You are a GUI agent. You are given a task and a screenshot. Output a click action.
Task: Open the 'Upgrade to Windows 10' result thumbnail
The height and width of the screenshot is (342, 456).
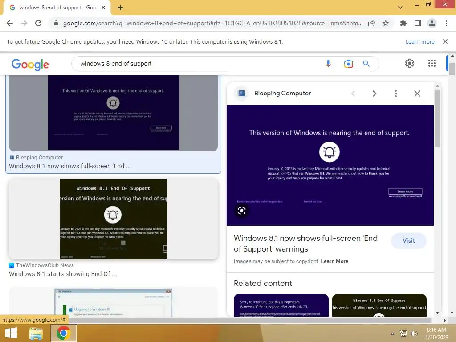[x=114, y=302]
